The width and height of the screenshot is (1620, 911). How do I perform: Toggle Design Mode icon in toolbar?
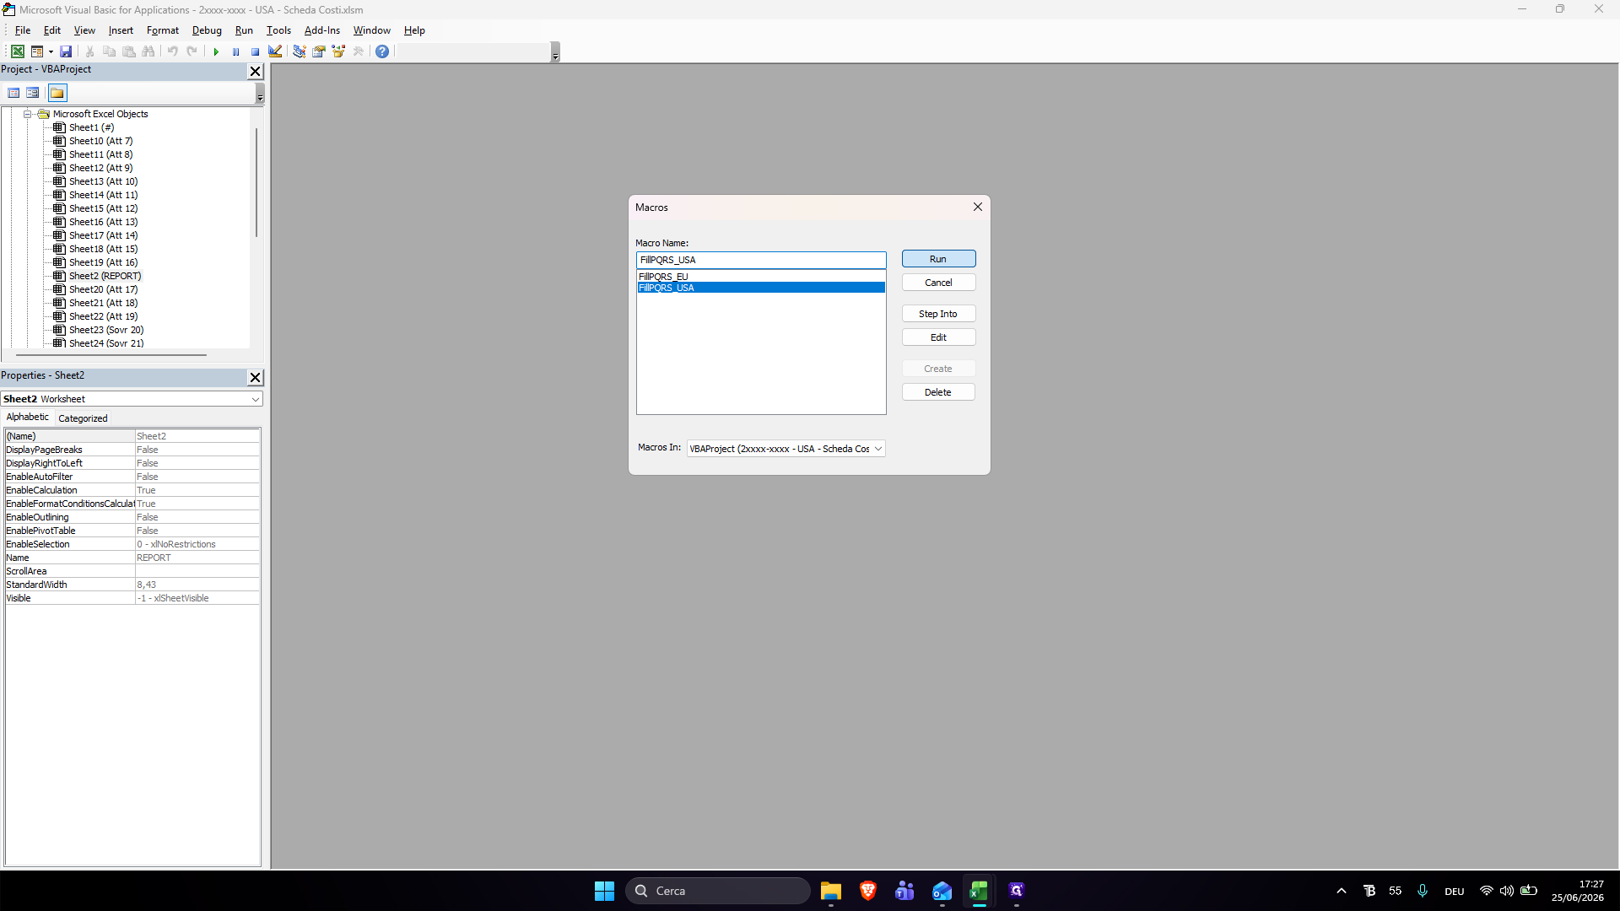point(275,51)
